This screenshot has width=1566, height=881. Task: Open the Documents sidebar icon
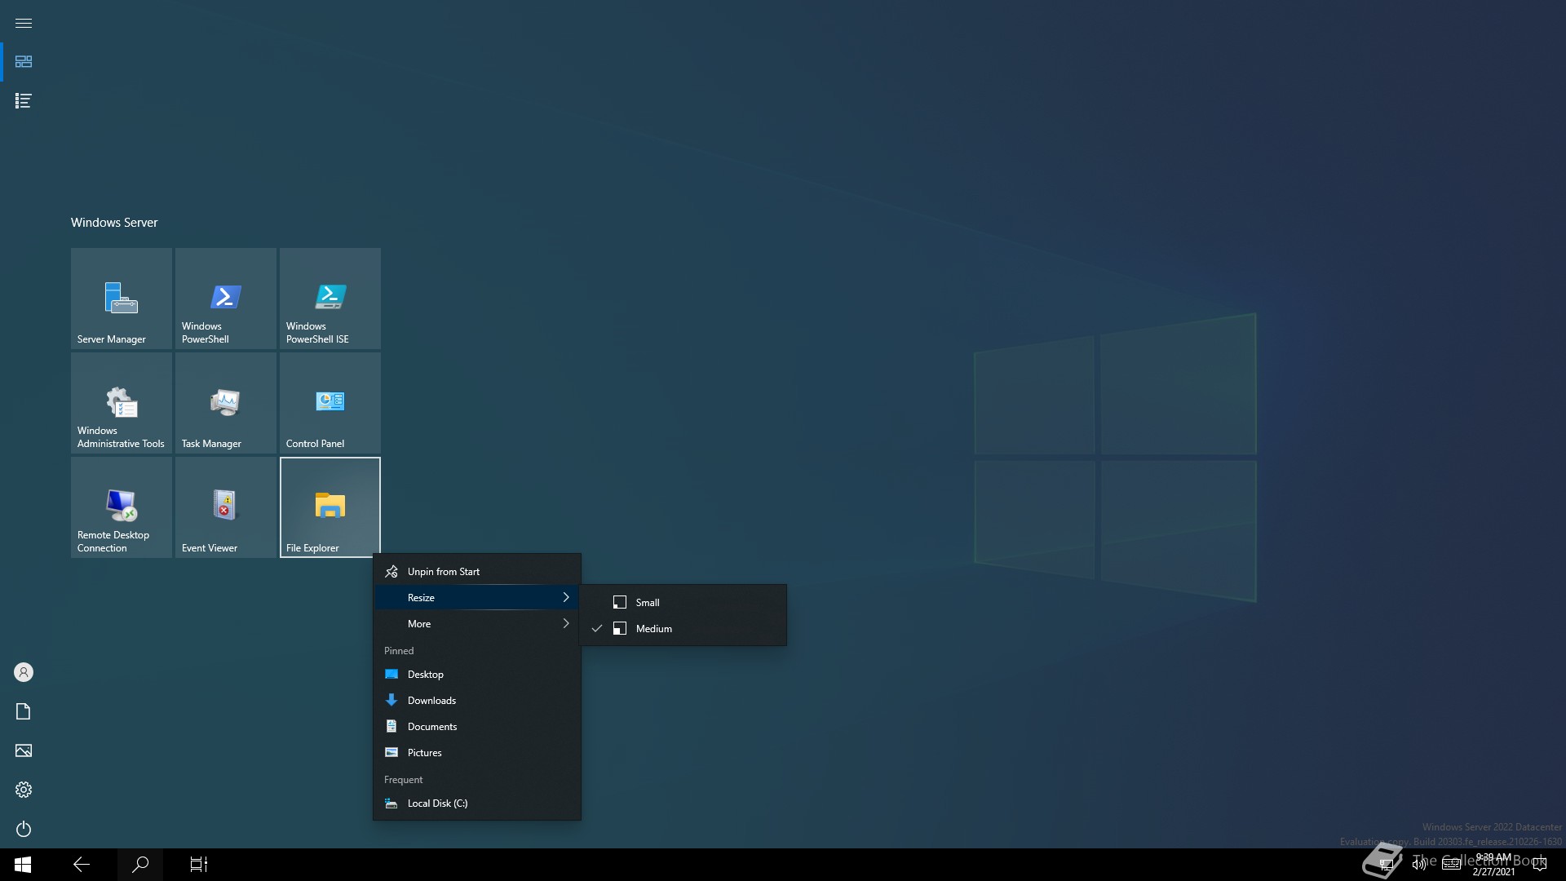(24, 711)
